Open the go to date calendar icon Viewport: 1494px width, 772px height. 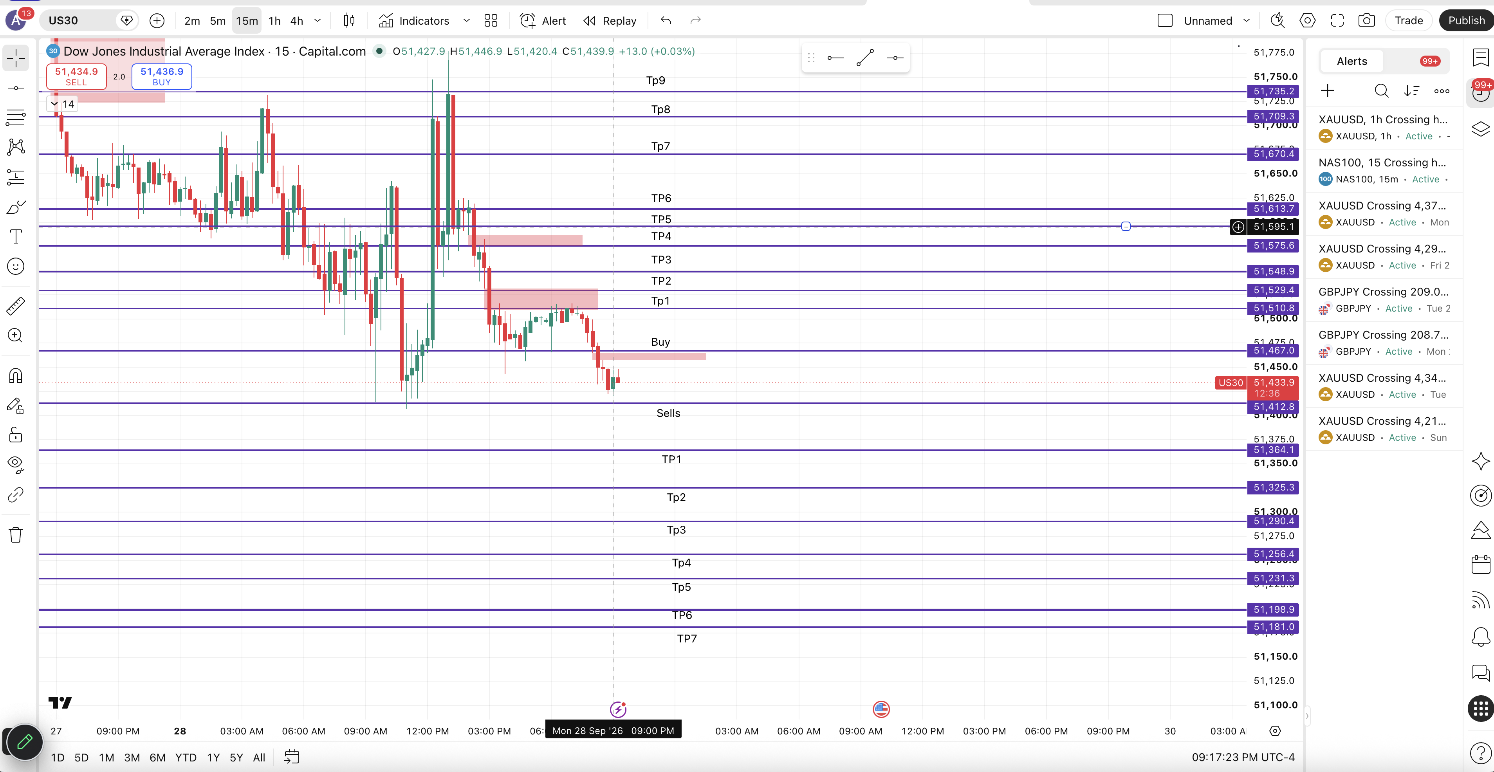[x=292, y=757]
